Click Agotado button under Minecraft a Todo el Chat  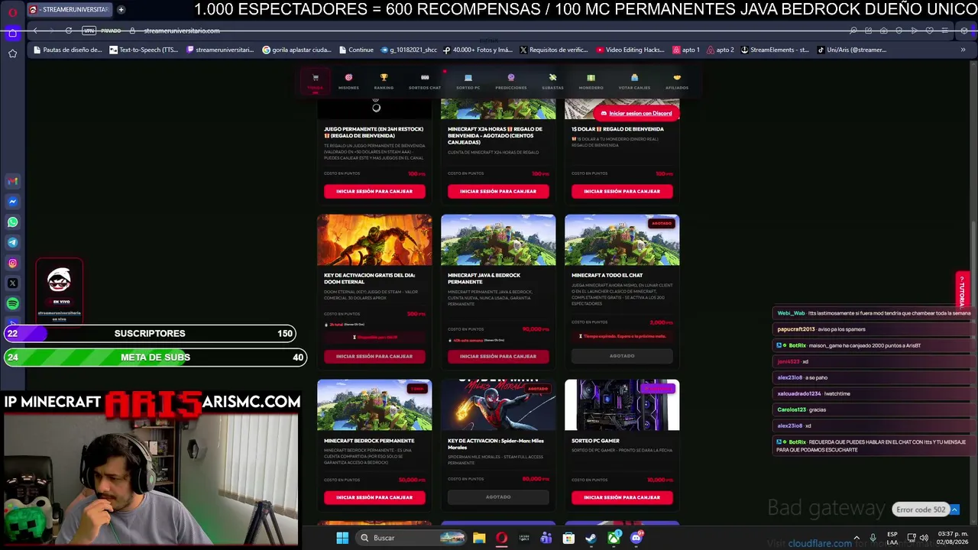pyautogui.click(x=622, y=356)
